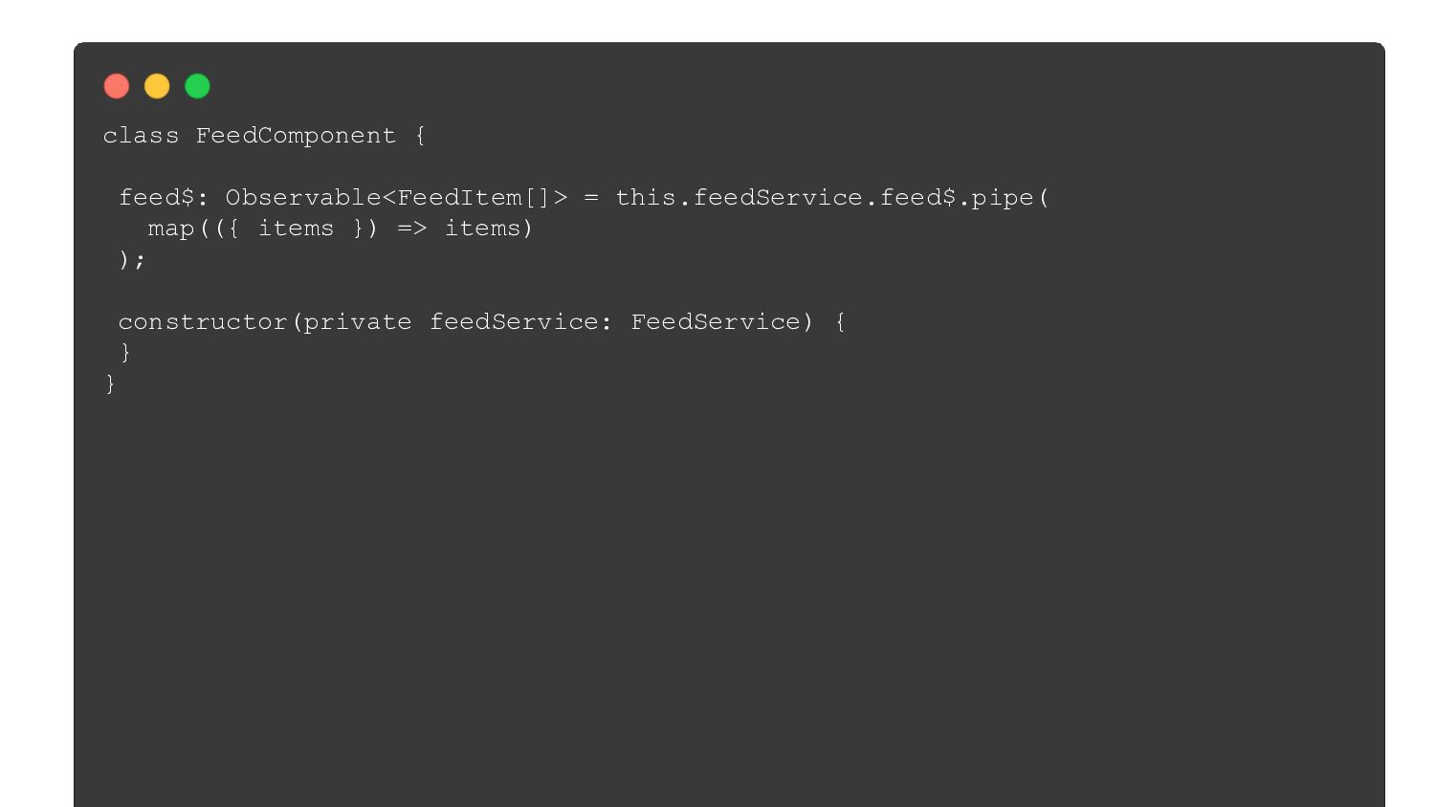Screen dimensions: 1435x807
Task: Click the green maximize window dot
Action: (197, 87)
